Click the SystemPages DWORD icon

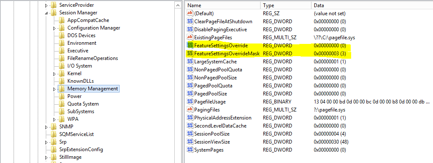(190, 150)
